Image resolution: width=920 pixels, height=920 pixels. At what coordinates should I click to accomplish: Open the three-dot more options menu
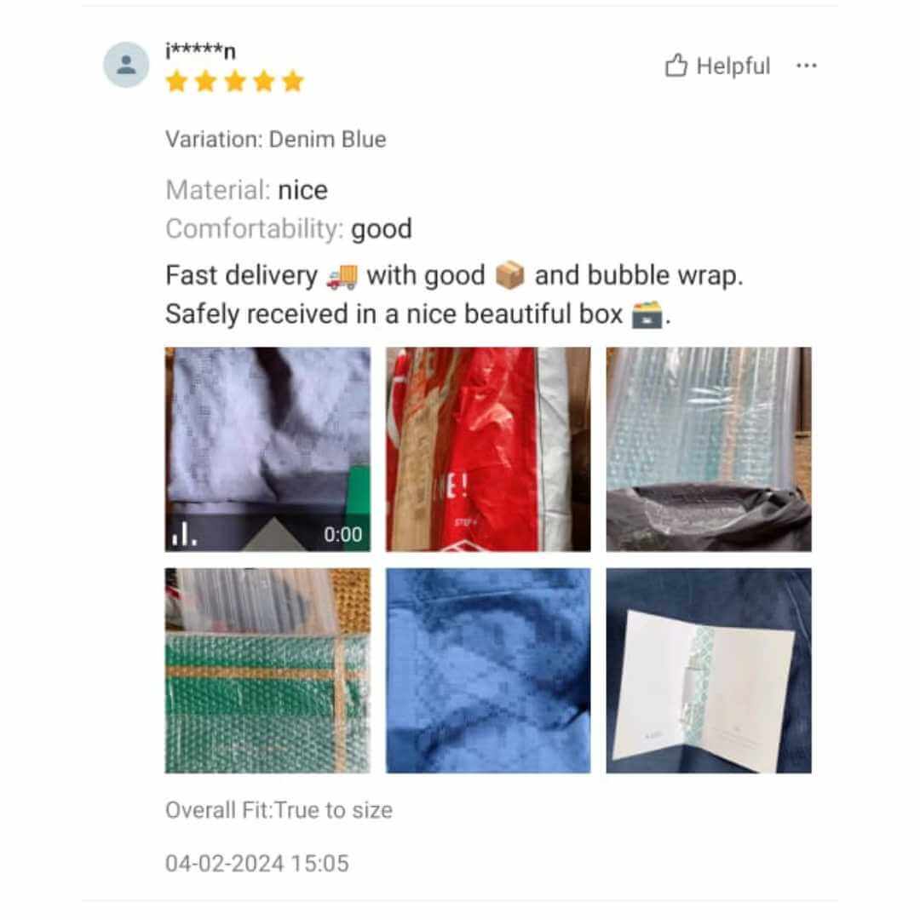point(806,65)
